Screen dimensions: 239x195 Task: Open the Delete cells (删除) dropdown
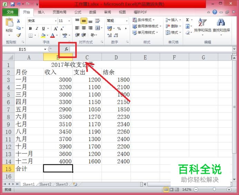point(173,26)
